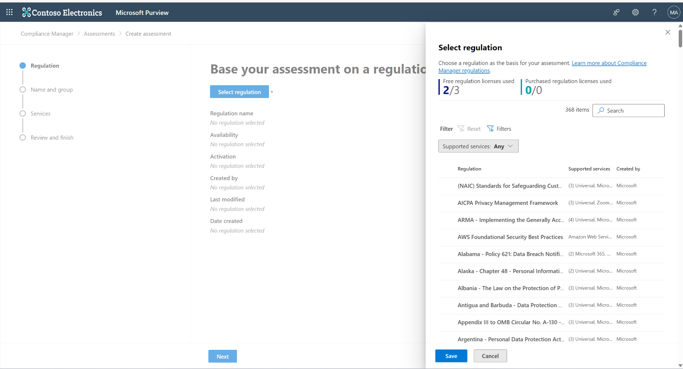The image size is (683, 369).
Task: Select Alabama Policy 621 Data Breach row
Action: [551, 254]
